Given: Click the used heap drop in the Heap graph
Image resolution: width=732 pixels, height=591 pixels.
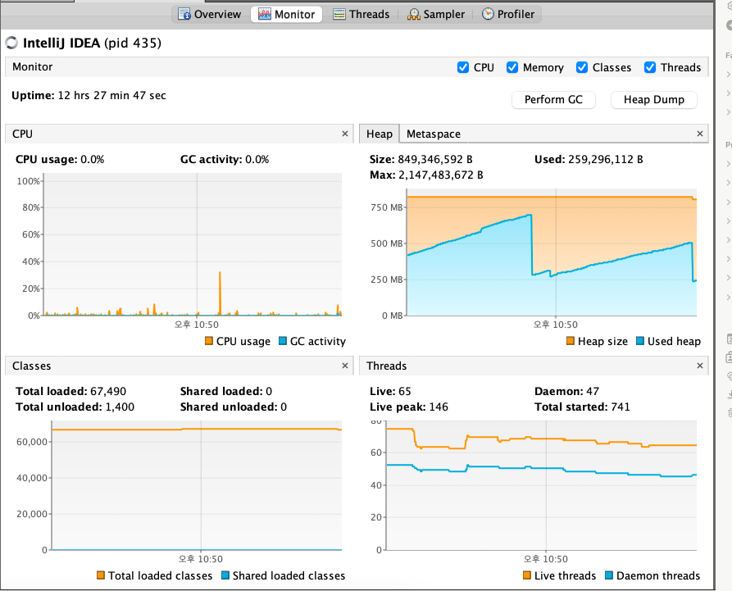Looking at the screenshot, I should (531, 244).
